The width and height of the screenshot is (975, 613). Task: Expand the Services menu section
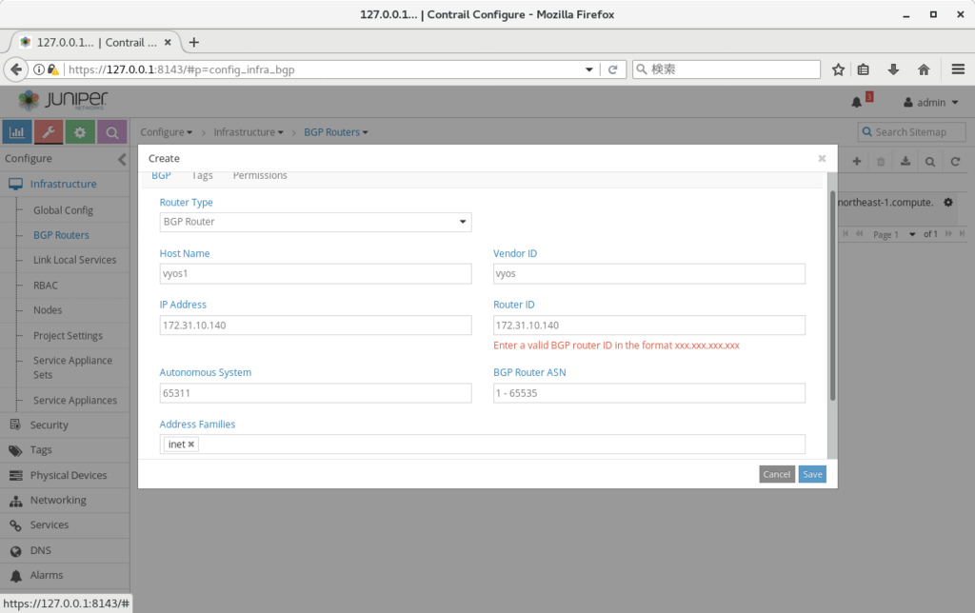(50, 525)
